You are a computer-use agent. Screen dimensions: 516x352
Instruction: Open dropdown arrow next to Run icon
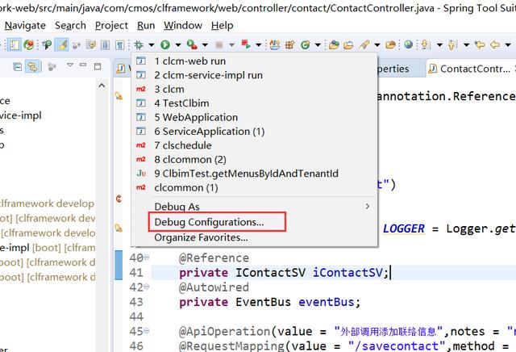point(178,44)
